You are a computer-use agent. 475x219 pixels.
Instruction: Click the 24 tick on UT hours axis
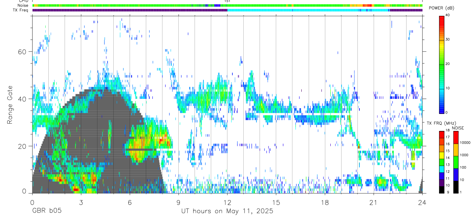click(x=422, y=202)
